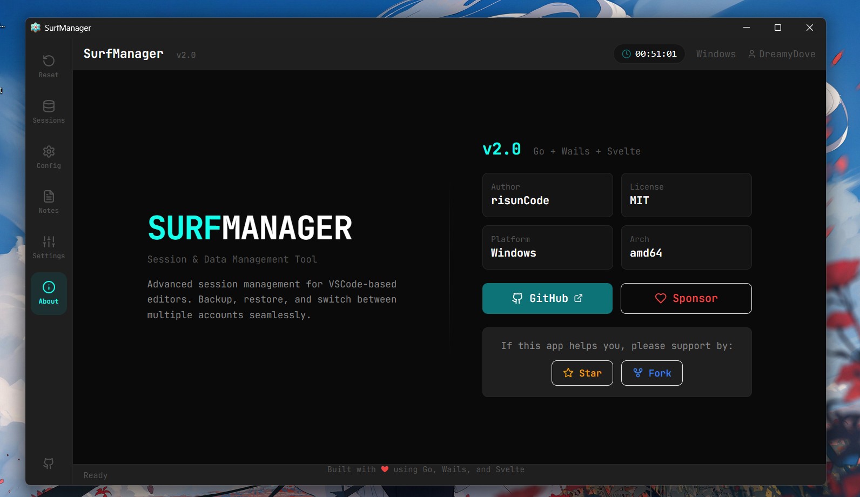Click the Windows label in header
The width and height of the screenshot is (860, 497).
(716, 54)
